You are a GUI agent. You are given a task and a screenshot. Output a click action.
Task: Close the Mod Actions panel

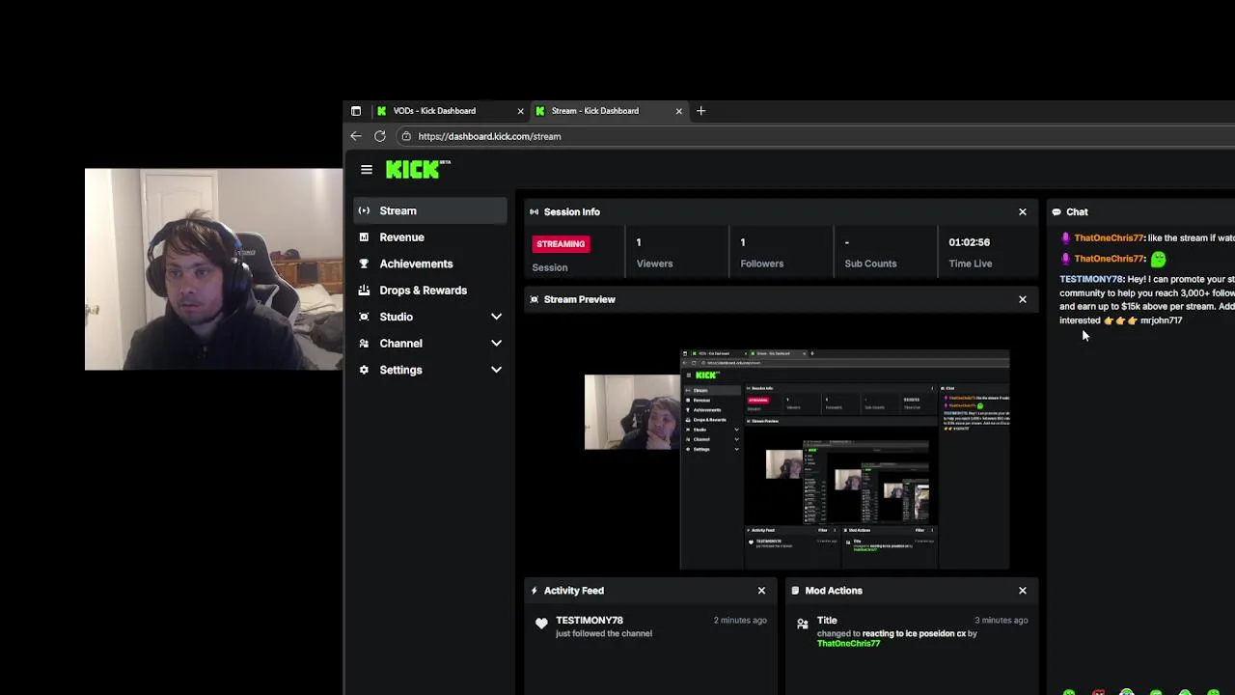pyautogui.click(x=1023, y=591)
